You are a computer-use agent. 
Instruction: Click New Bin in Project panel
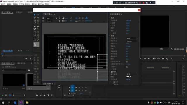[x=44, y=95]
